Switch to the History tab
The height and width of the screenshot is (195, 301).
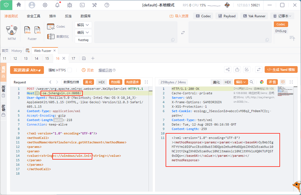click(x=17, y=51)
